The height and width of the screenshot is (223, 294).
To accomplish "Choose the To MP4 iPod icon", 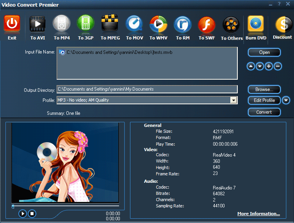I will click(x=62, y=23).
